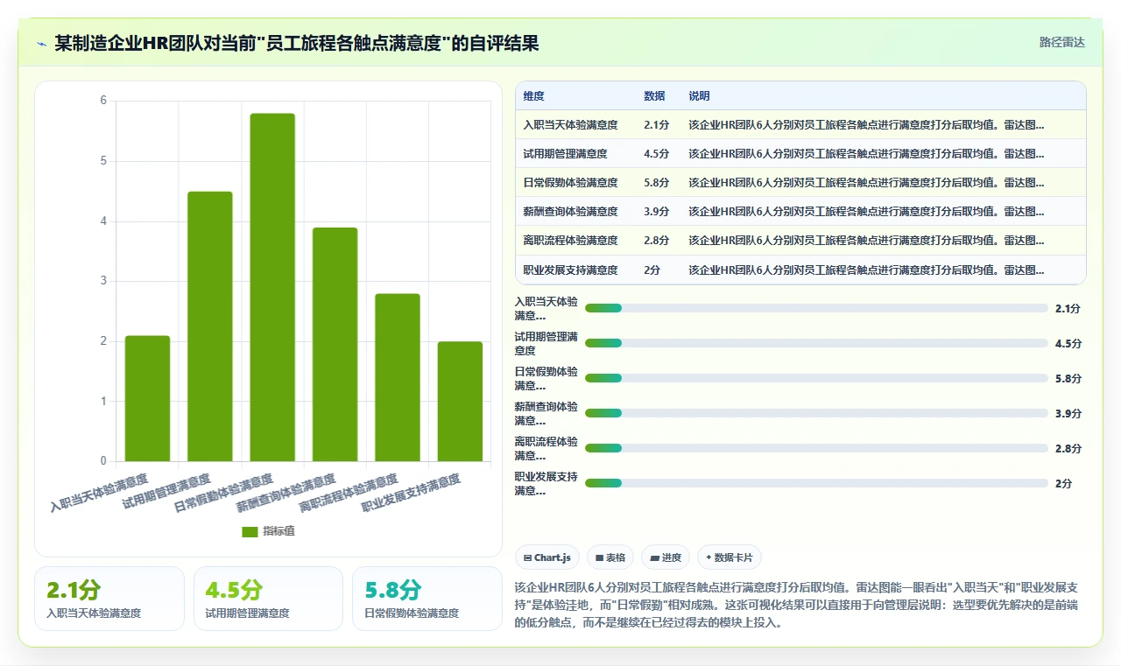Image resolution: width=1121 pixels, height=666 pixels.
Task: Click the 维度 column header
Action: click(x=533, y=96)
